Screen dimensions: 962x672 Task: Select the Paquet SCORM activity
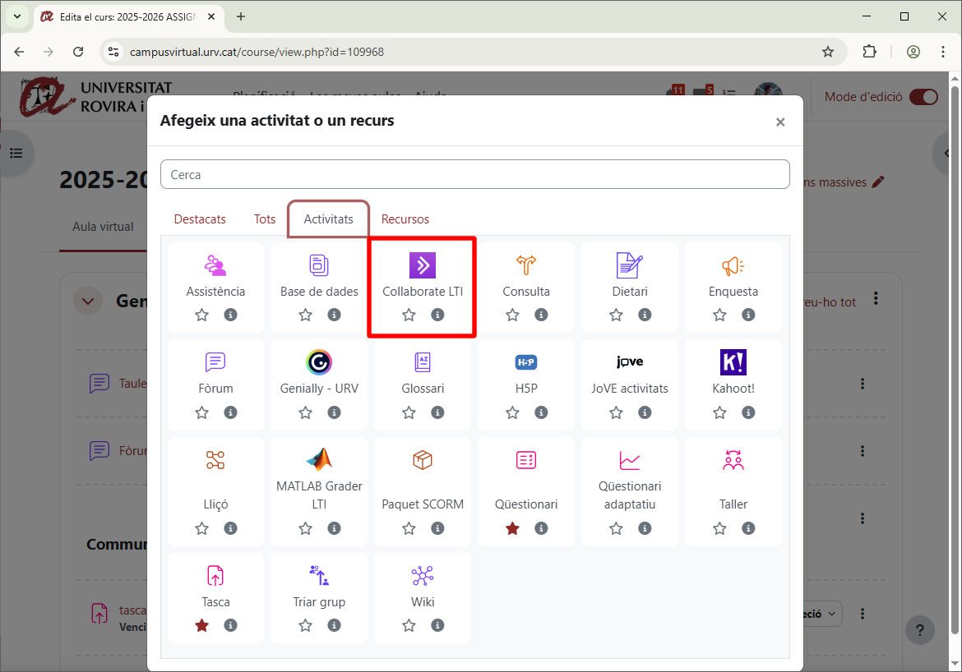[x=423, y=460]
